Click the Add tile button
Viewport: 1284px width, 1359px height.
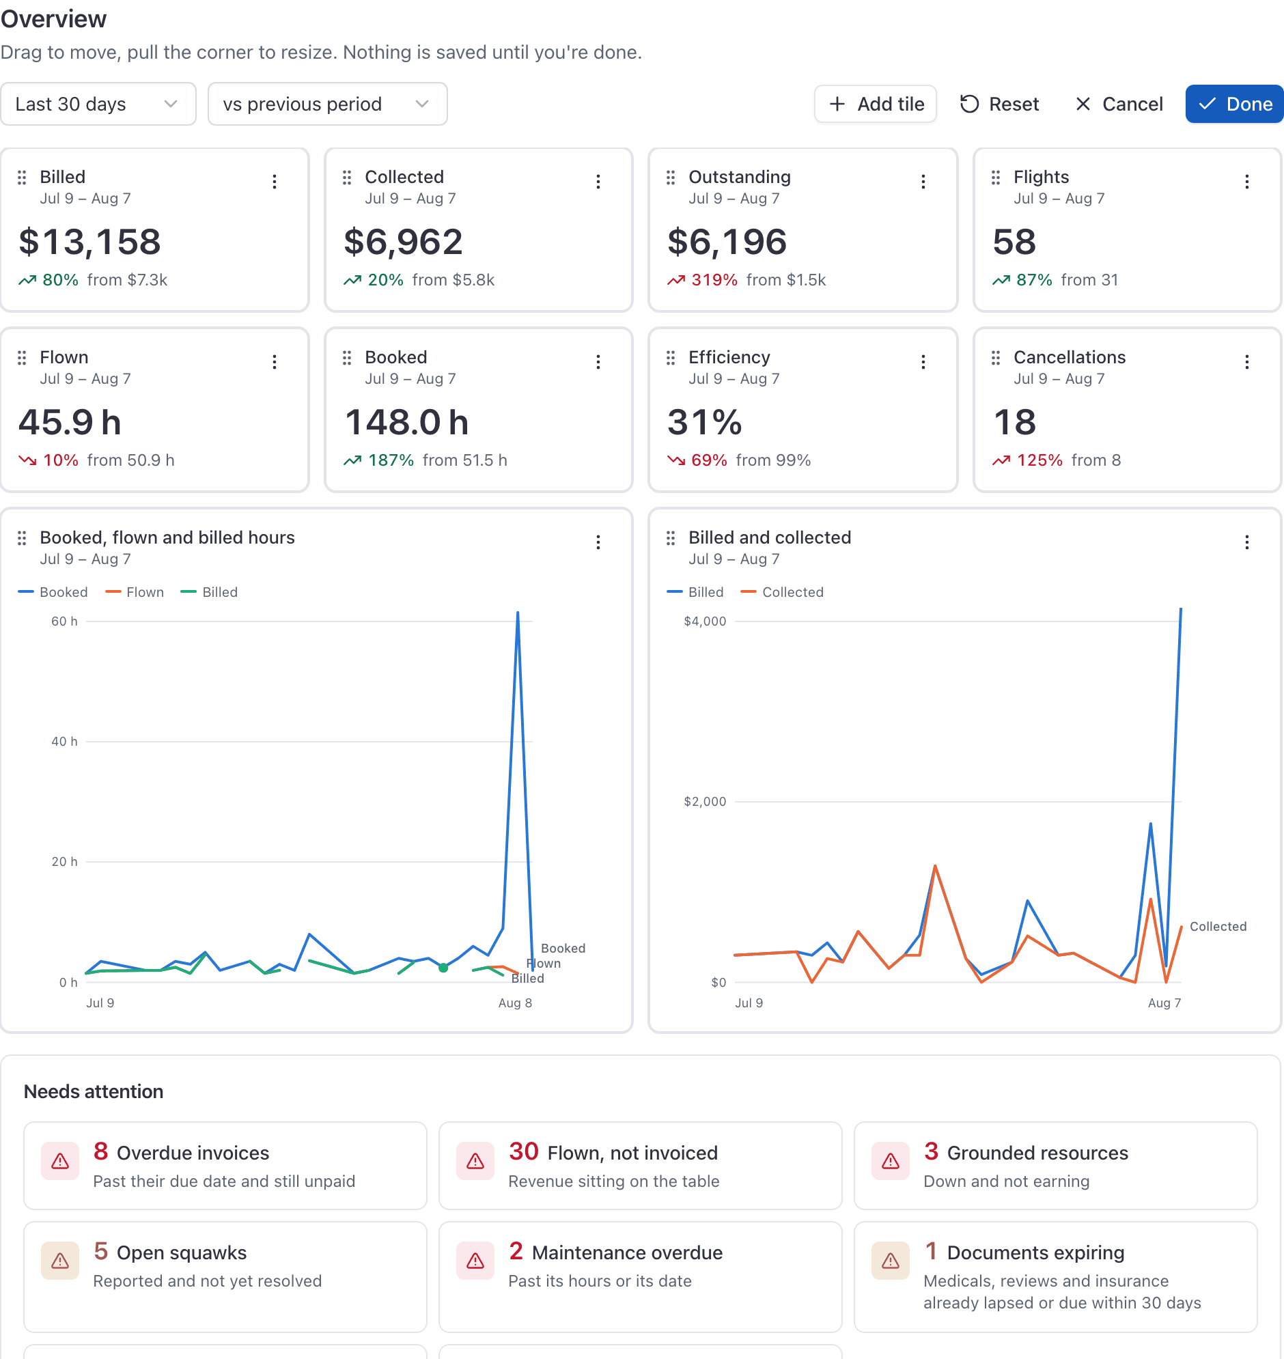point(876,104)
